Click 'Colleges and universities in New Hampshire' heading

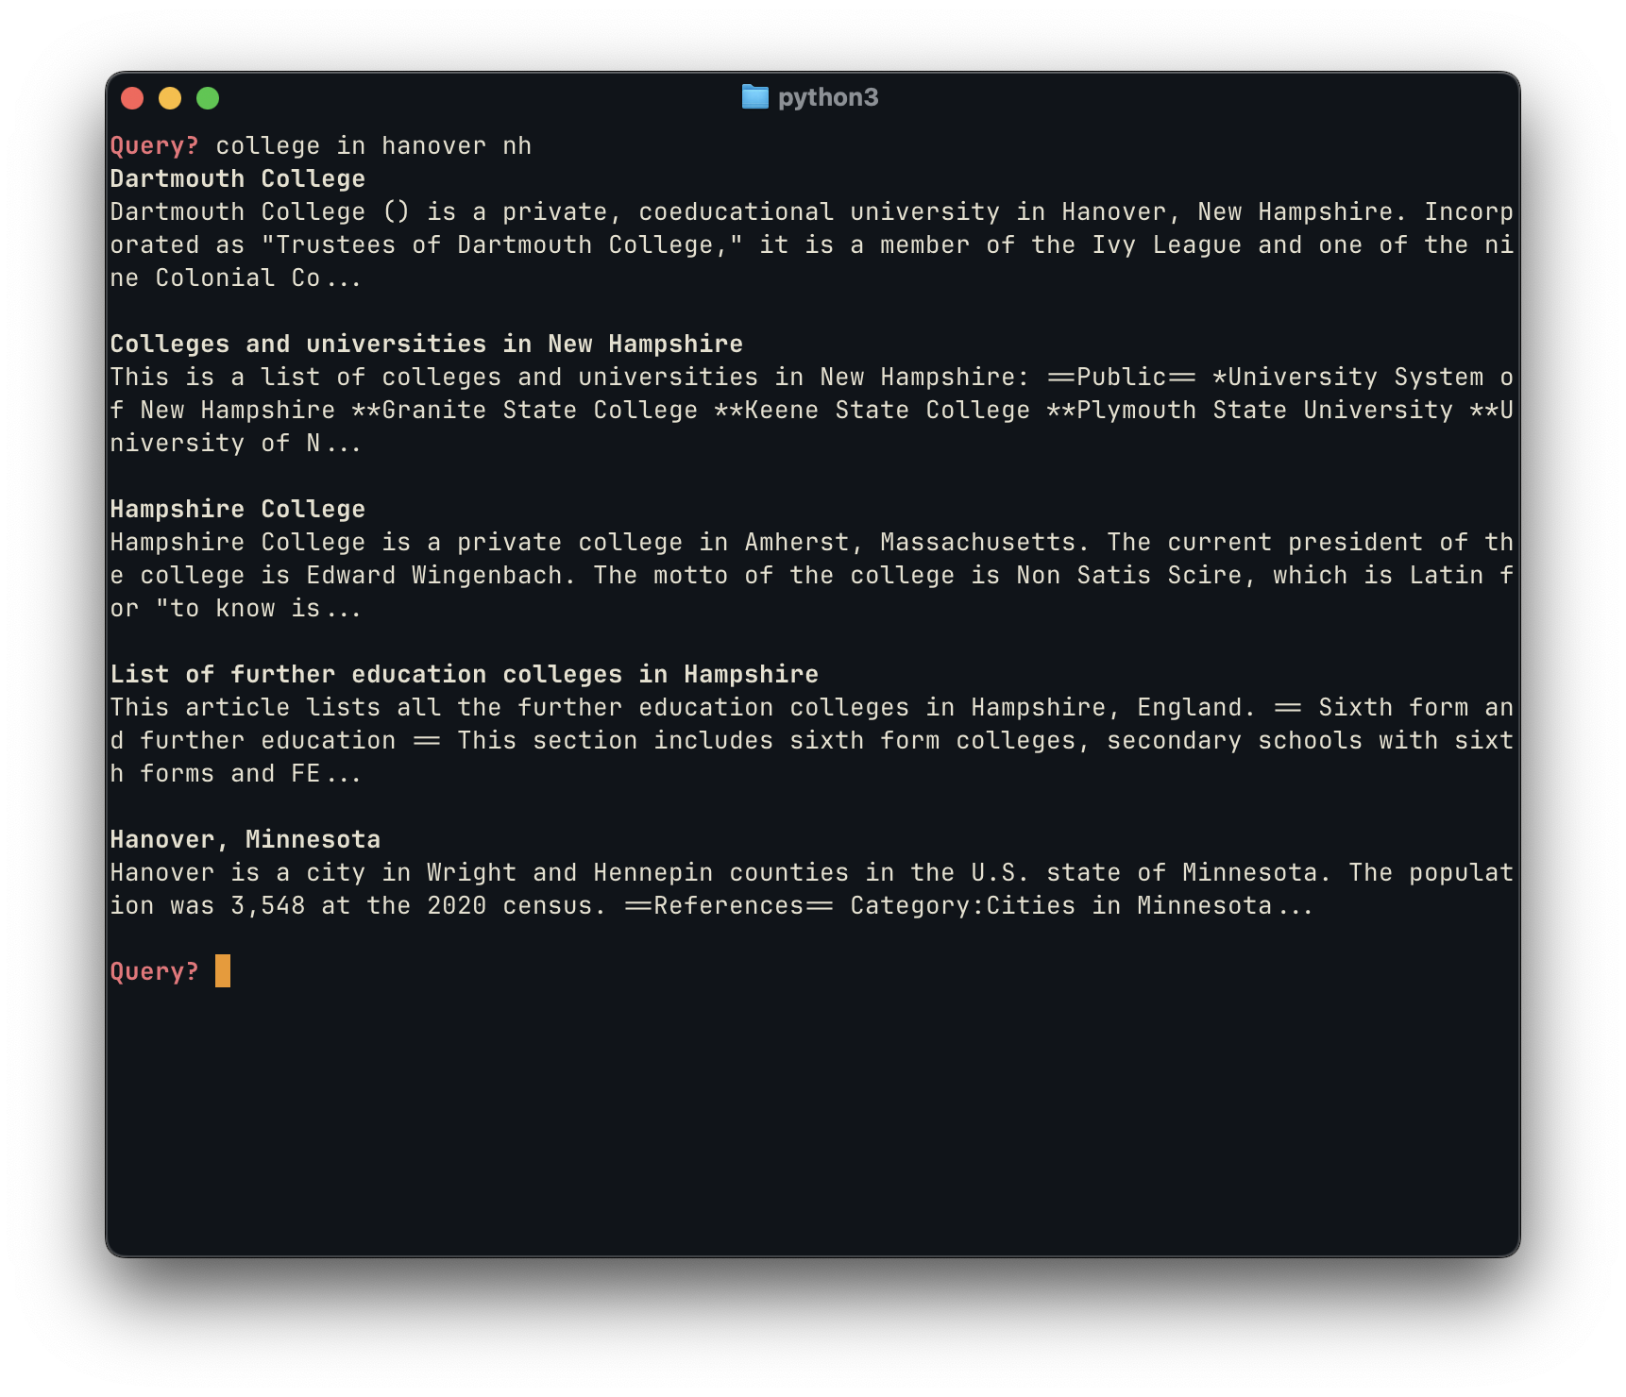point(426,344)
